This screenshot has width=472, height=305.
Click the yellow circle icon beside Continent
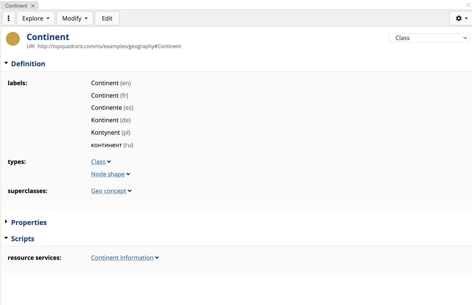tap(13, 39)
